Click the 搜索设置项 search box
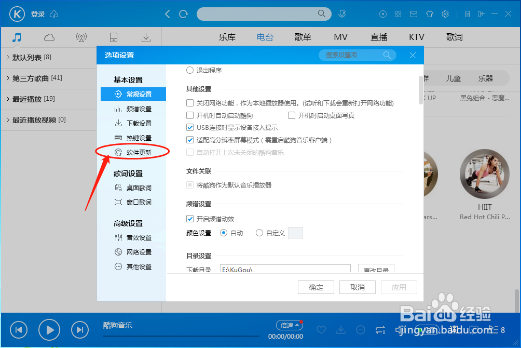The image size is (521, 348). [357, 55]
